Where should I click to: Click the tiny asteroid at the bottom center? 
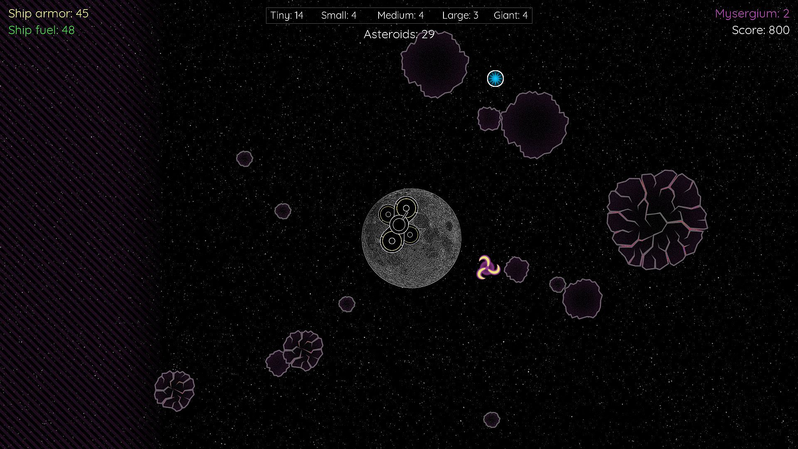491,419
